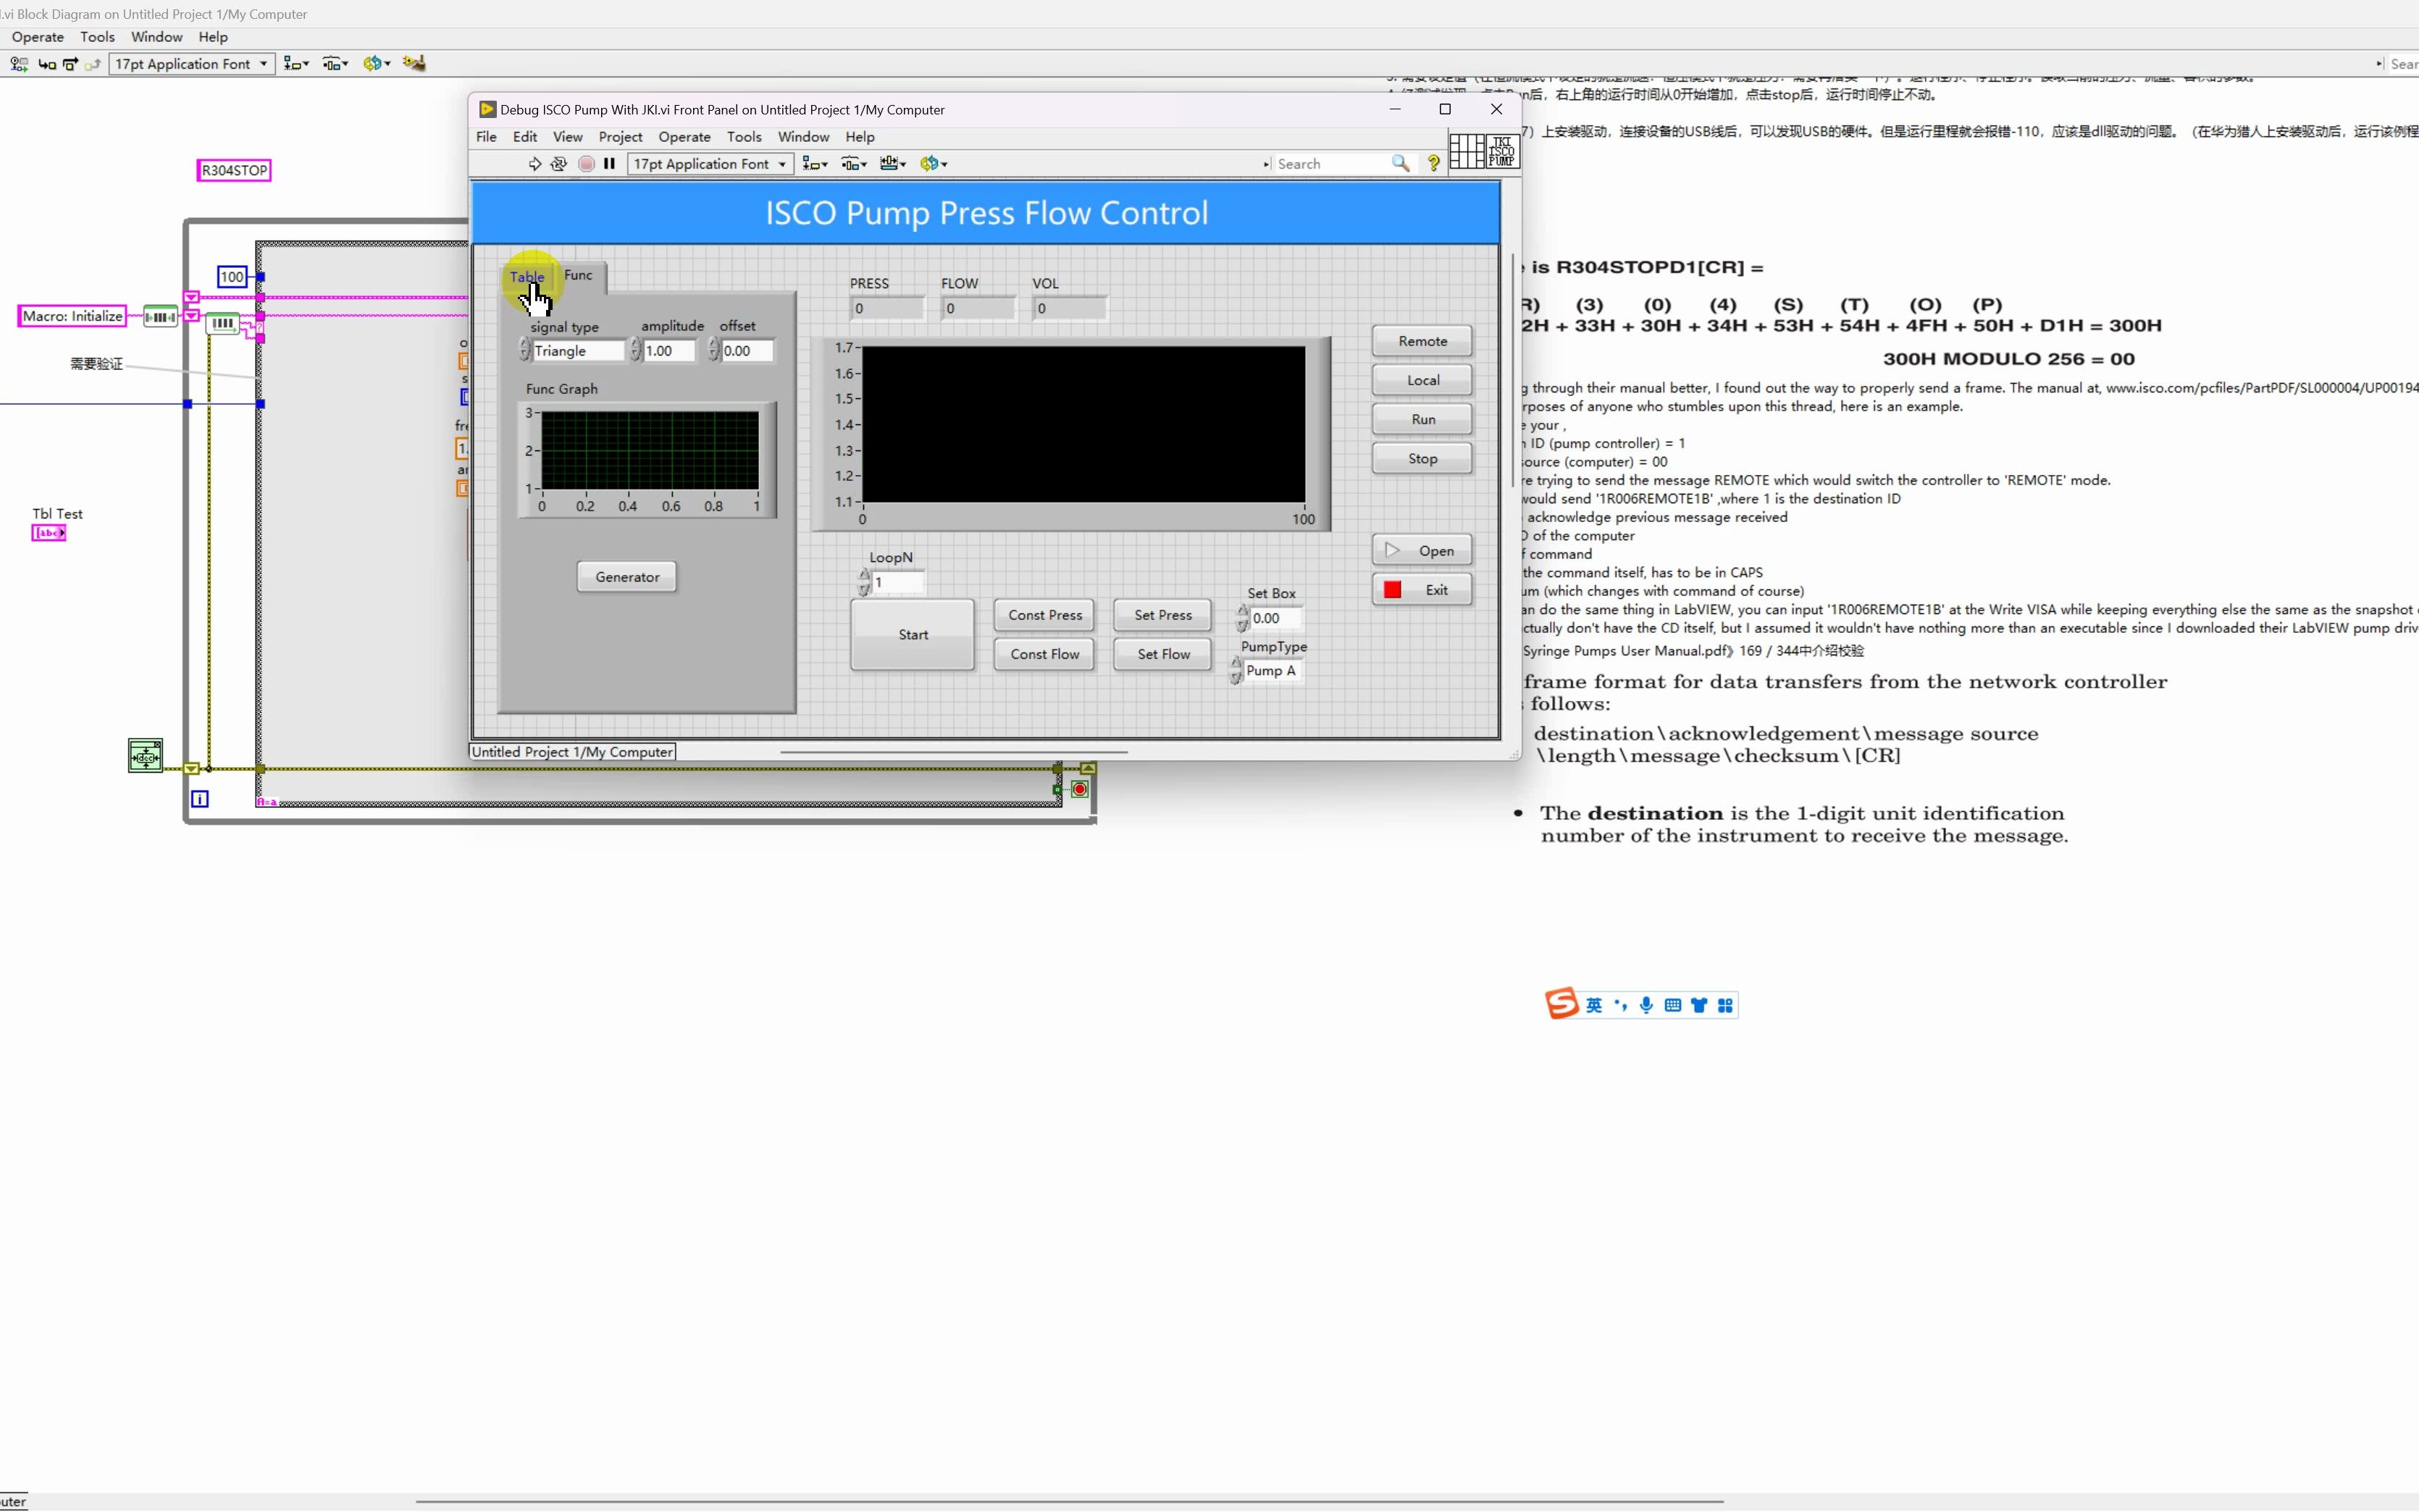Open the Tools menu in the block diagram window
Image resolution: width=2419 pixels, height=1512 pixels.
pos(97,37)
